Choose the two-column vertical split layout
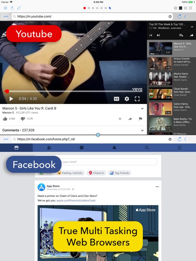Image resolution: width=196 pixels, height=261 pixels. tap(185, 8)
